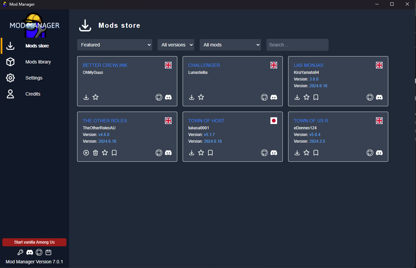This screenshot has height=268, width=416.
Task: Open The Other Roles Discord icon
Action: (x=168, y=153)
